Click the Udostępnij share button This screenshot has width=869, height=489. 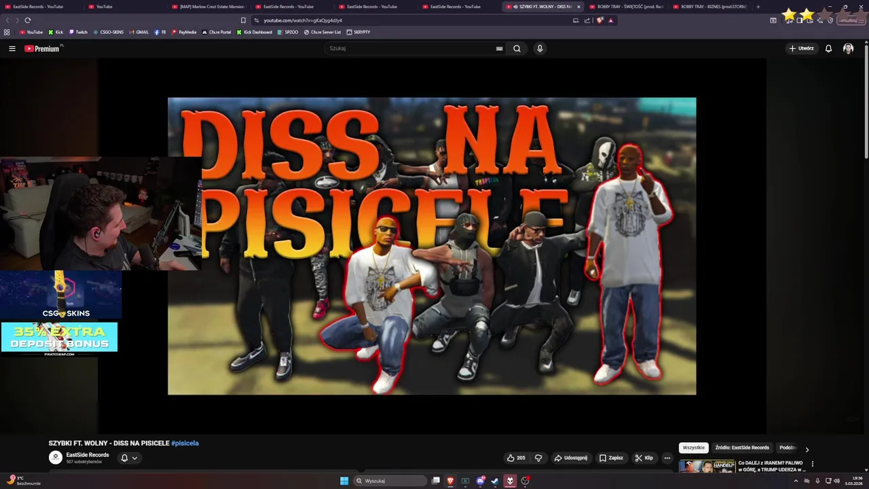point(570,458)
